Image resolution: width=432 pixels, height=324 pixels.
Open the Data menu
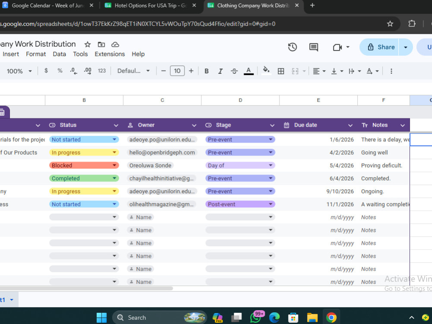tap(59, 54)
